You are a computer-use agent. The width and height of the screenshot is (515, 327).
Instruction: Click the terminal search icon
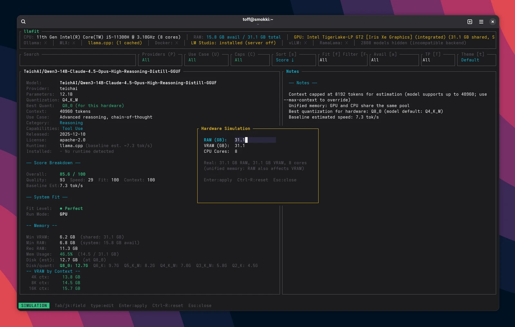(x=23, y=22)
